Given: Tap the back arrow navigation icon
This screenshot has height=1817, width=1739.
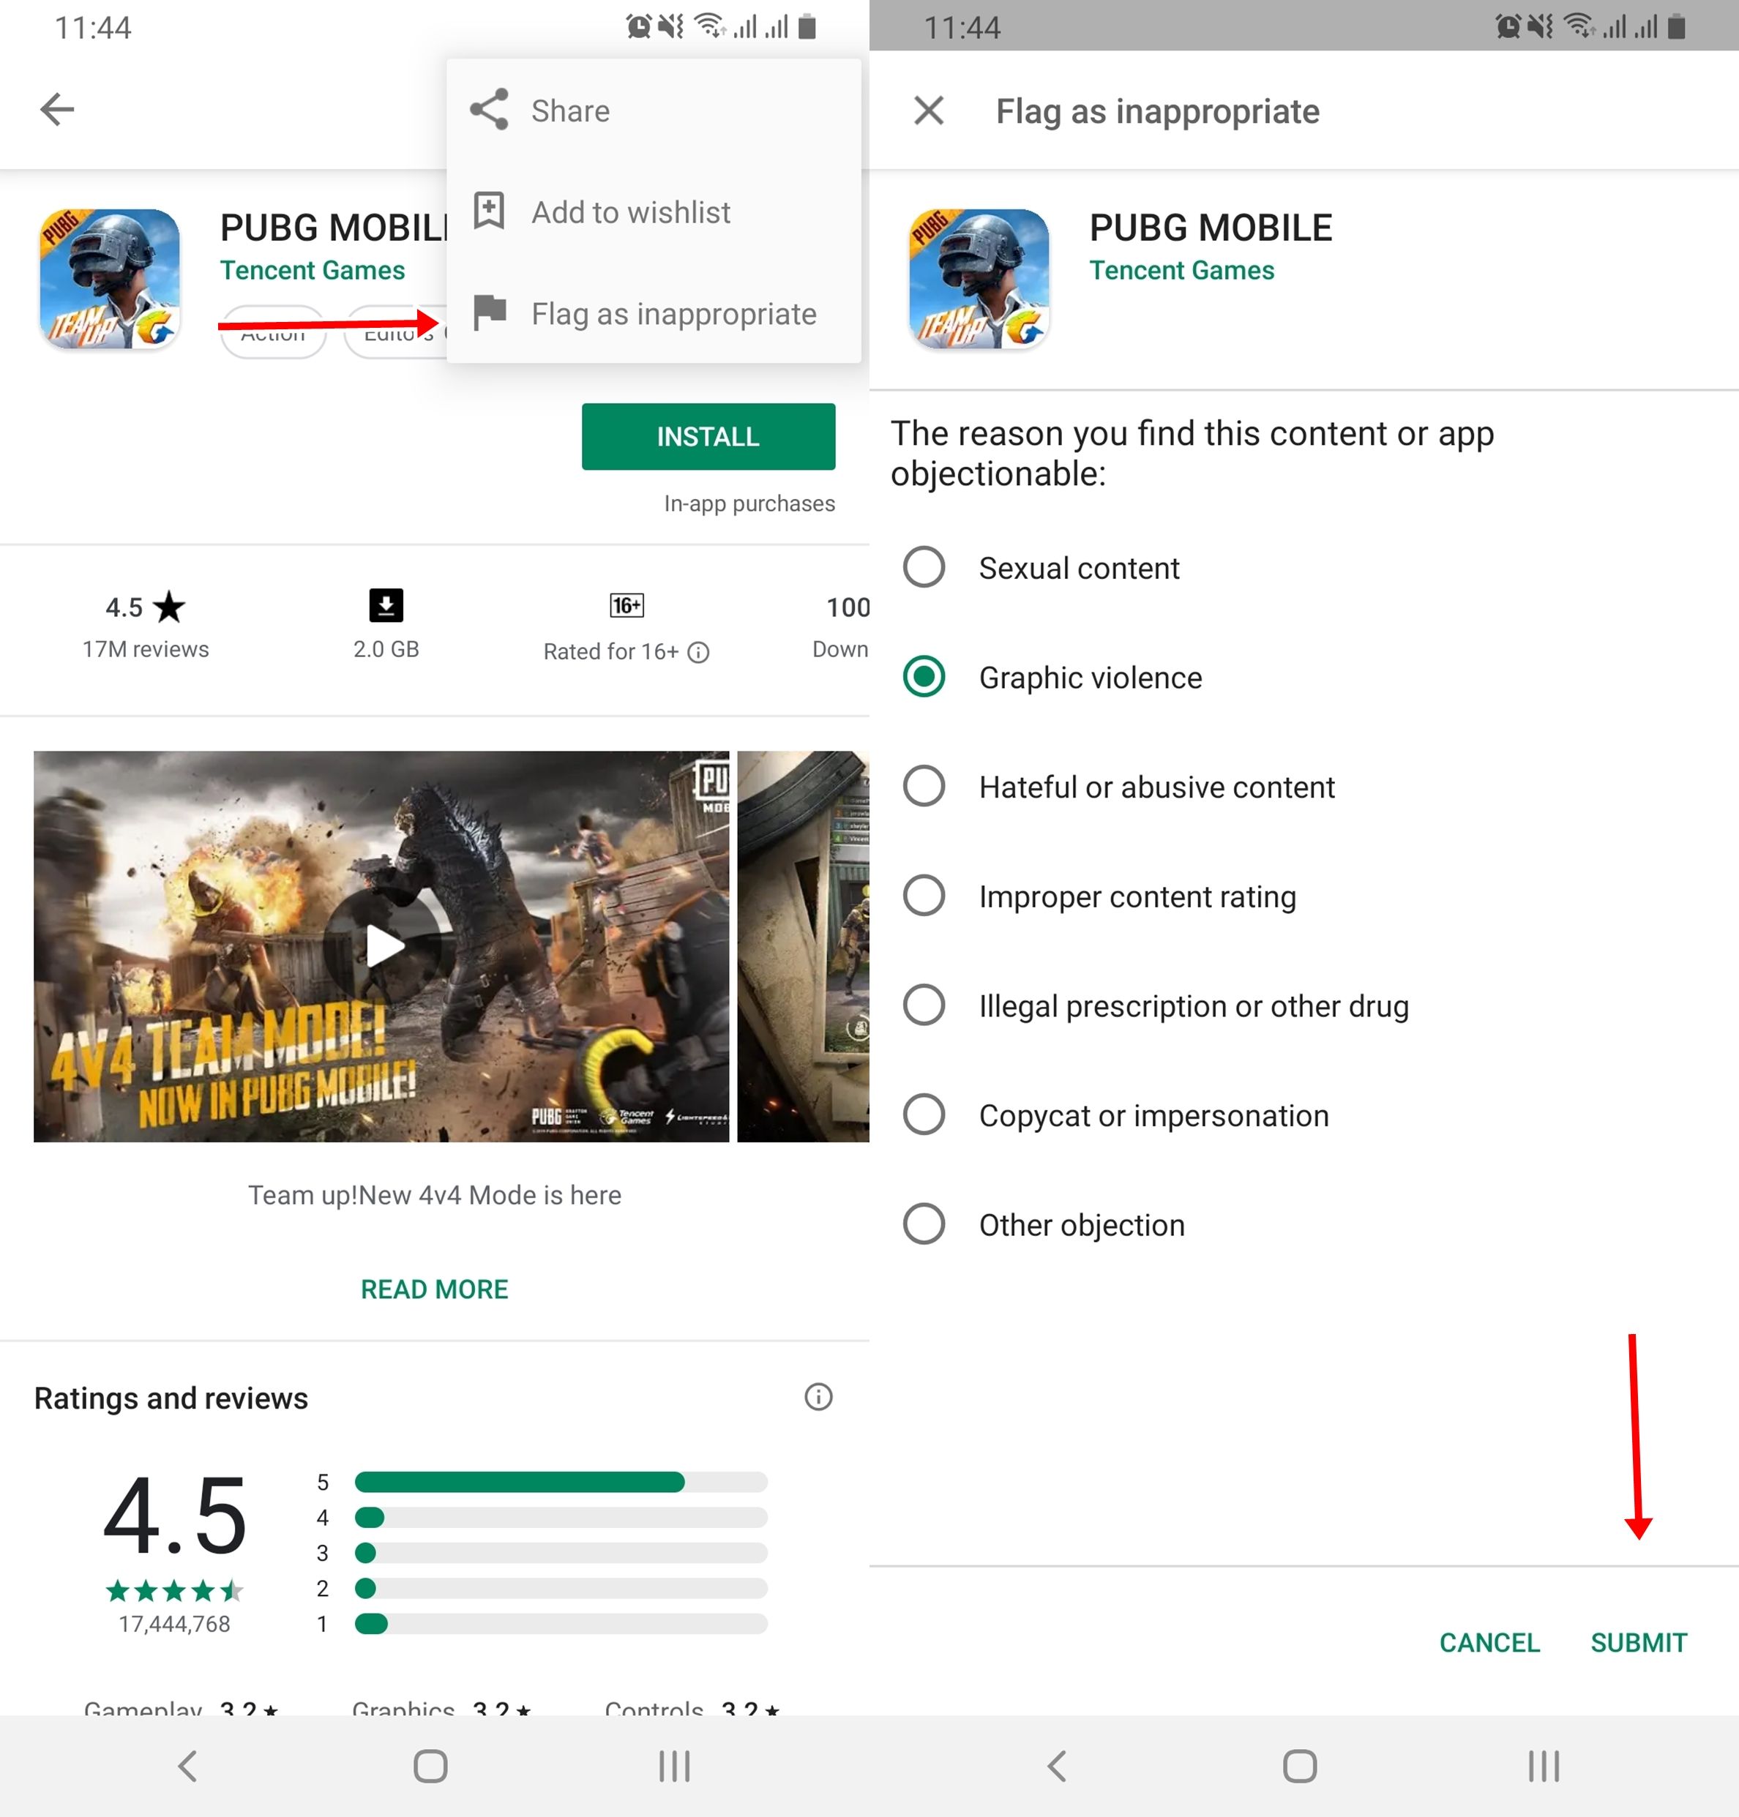Looking at the screenshot, I should coord(57,110).
